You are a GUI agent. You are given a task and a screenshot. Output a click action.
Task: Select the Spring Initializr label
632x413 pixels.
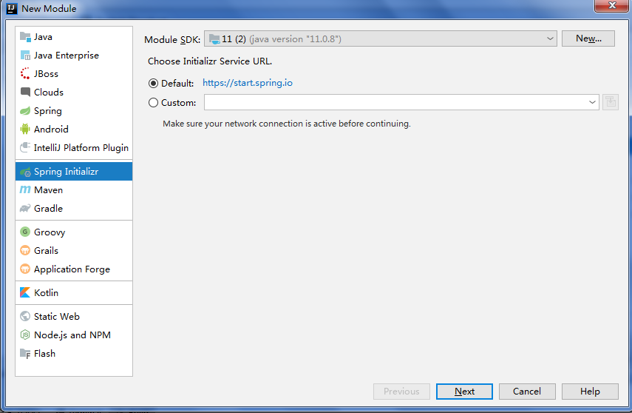[x=66, y=172]
